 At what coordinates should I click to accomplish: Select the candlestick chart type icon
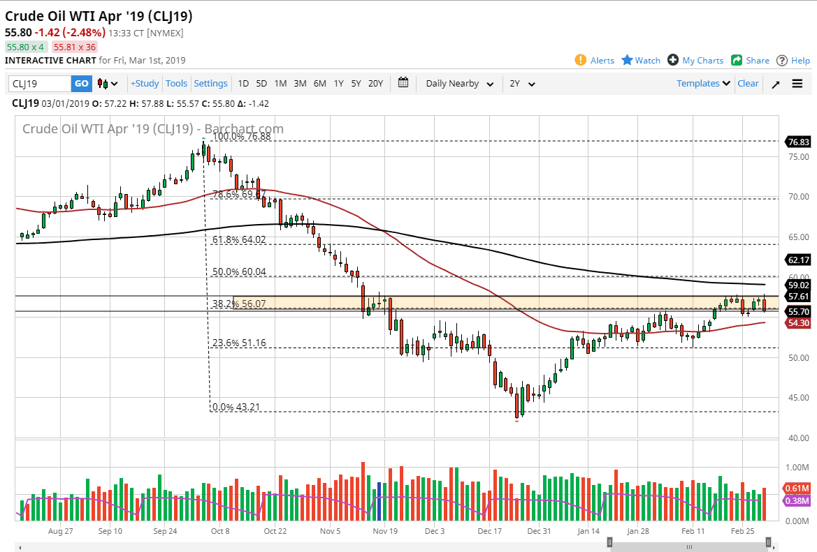(x=103, y=83)
